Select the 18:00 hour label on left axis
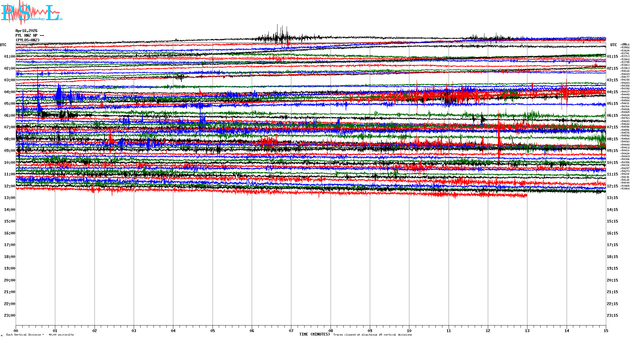Screen dimensions: 631x339 9,257
